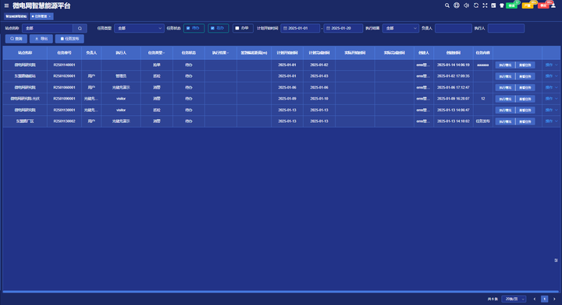Click the refresh icon in top bar
The image size is (562, 305).
pos(476,5)
